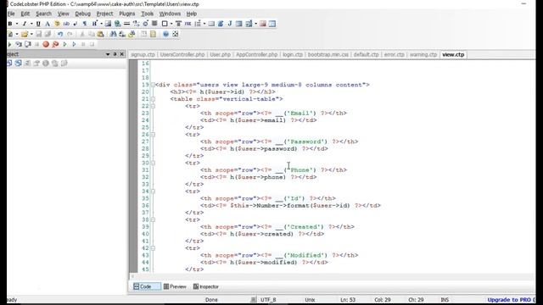543x305 pixels.
Task: Click the Upgrade to PRO link
Action: coord(511,300)
